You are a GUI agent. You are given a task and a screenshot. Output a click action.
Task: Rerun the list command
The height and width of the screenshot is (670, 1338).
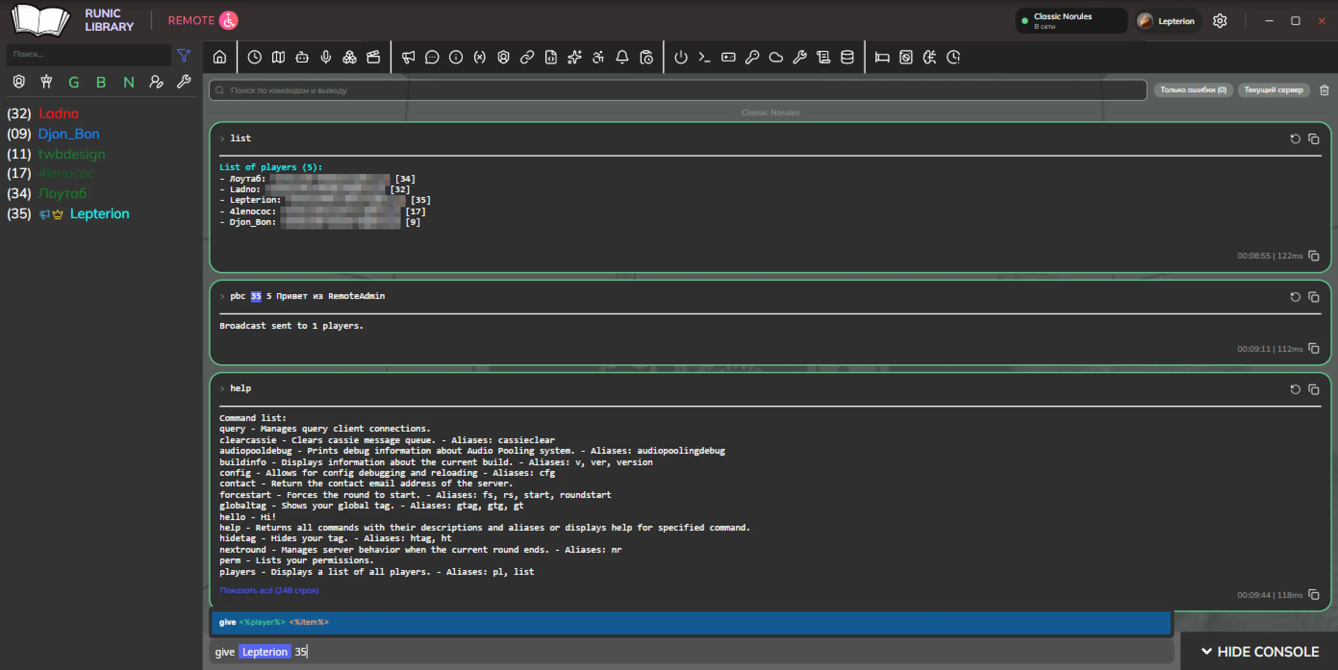1295,138
